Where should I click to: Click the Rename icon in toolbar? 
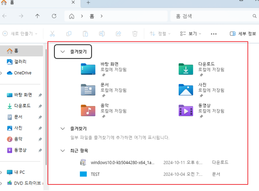point(102,34)
